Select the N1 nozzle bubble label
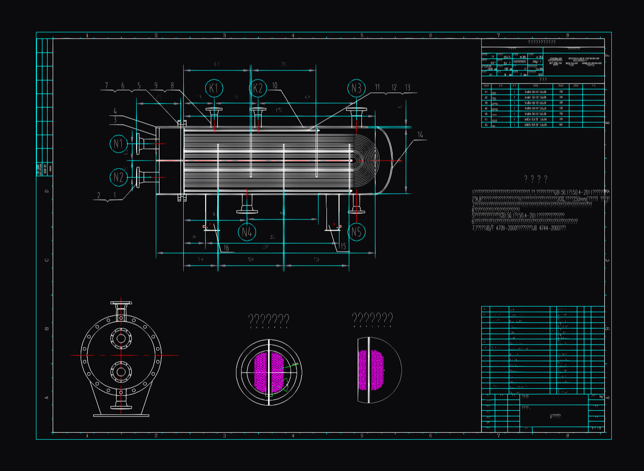 click(x=118, y=144)
